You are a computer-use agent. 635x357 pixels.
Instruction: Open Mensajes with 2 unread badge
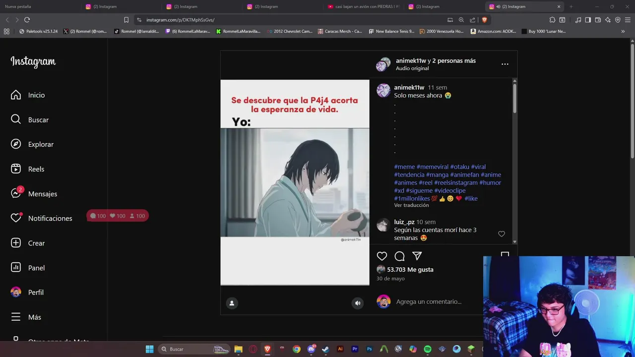34,193
